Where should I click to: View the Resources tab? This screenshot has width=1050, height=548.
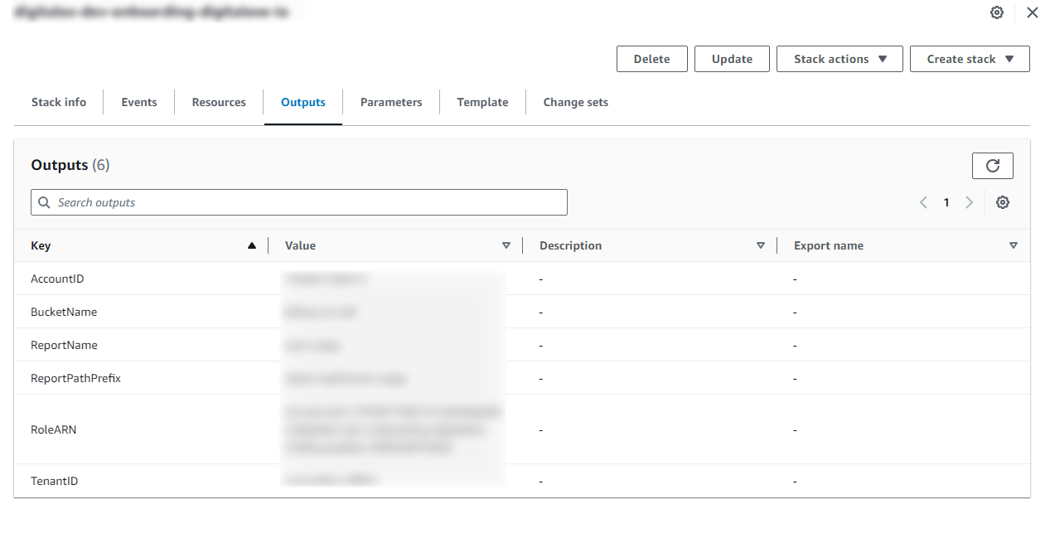tap(219, 102)
